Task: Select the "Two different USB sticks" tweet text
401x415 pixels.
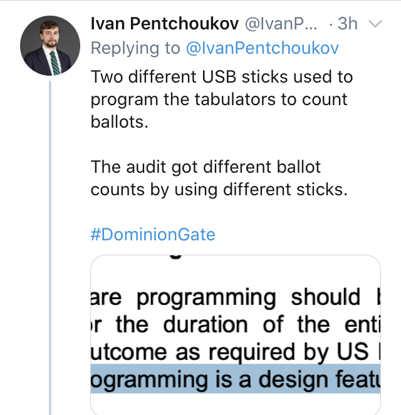Action: [x=221, y=78]
